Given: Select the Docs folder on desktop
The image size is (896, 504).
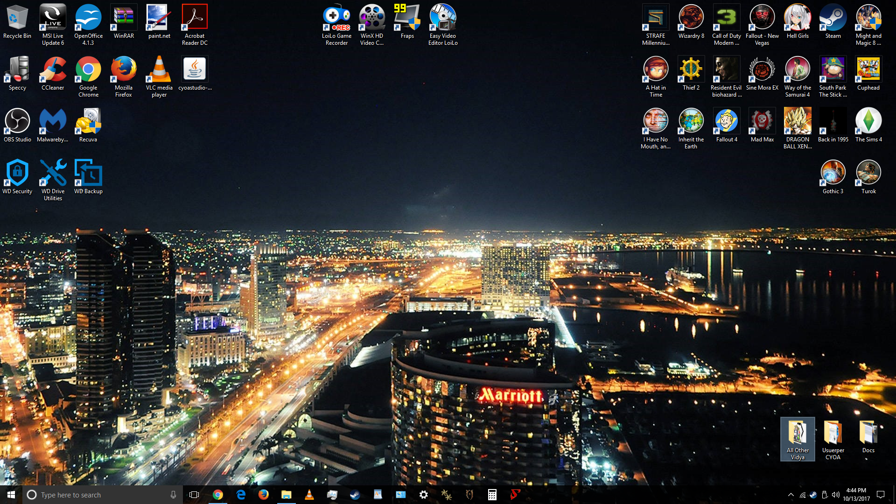Looking at the screenshot, I should [868, 436].
